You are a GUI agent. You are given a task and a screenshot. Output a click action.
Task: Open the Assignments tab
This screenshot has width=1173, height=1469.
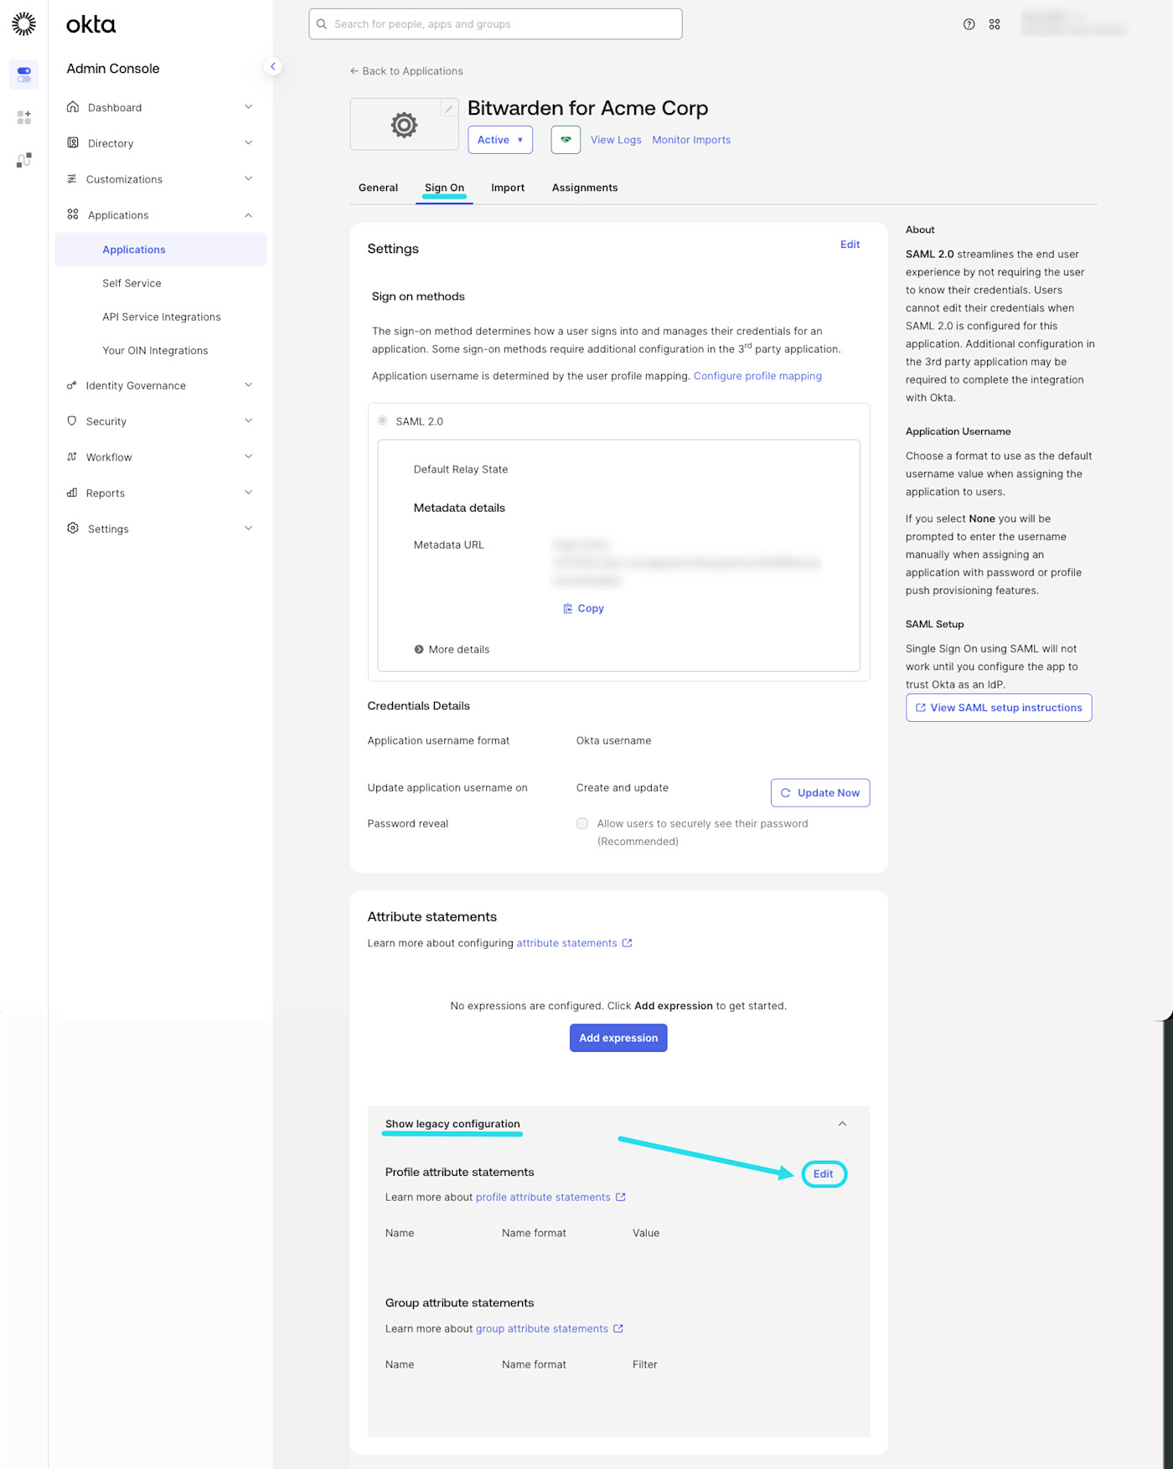pyautogui.click(x=585, y=188)
